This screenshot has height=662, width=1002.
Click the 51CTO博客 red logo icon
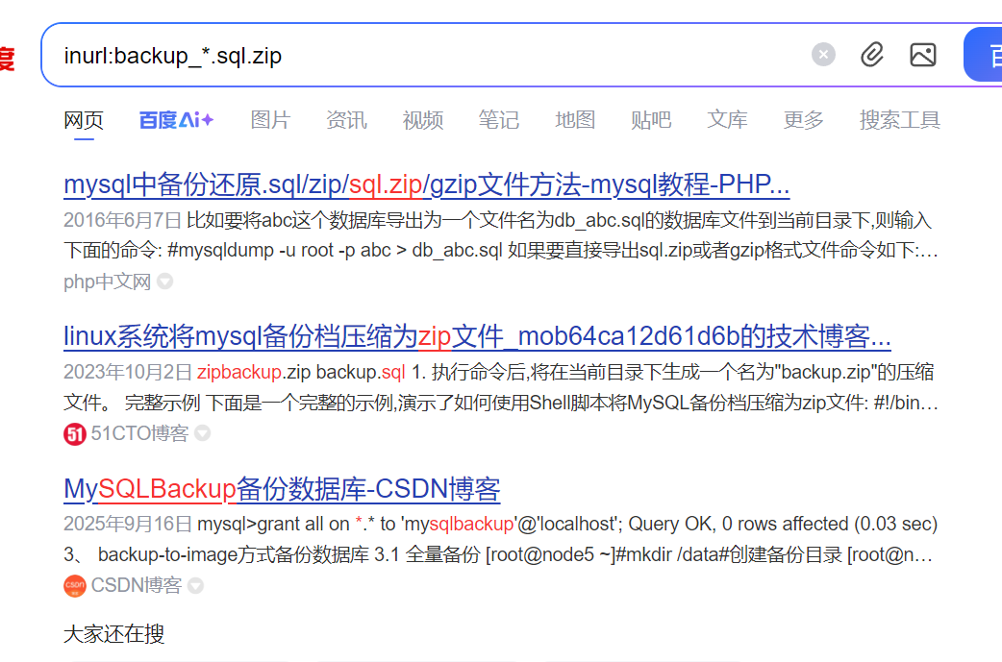point(75,434)
